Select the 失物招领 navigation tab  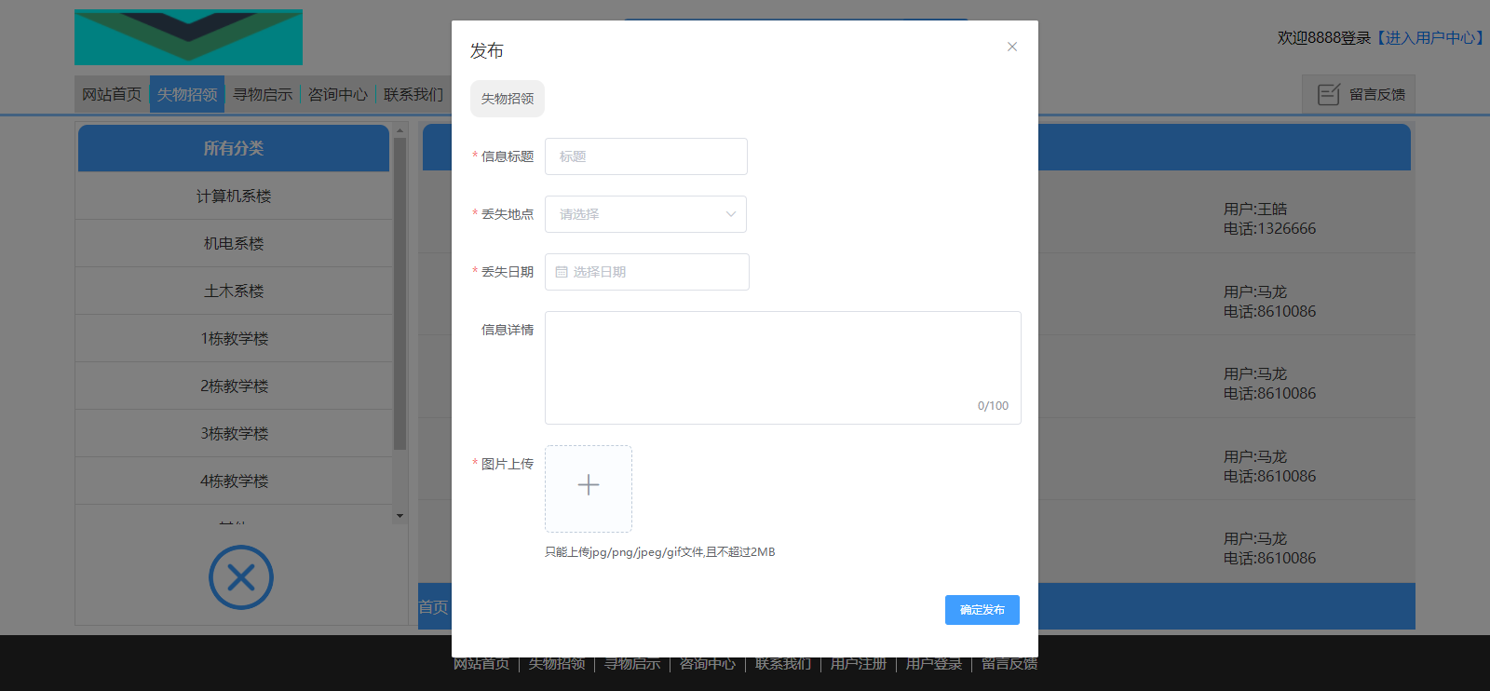click(x=187, y=94)
